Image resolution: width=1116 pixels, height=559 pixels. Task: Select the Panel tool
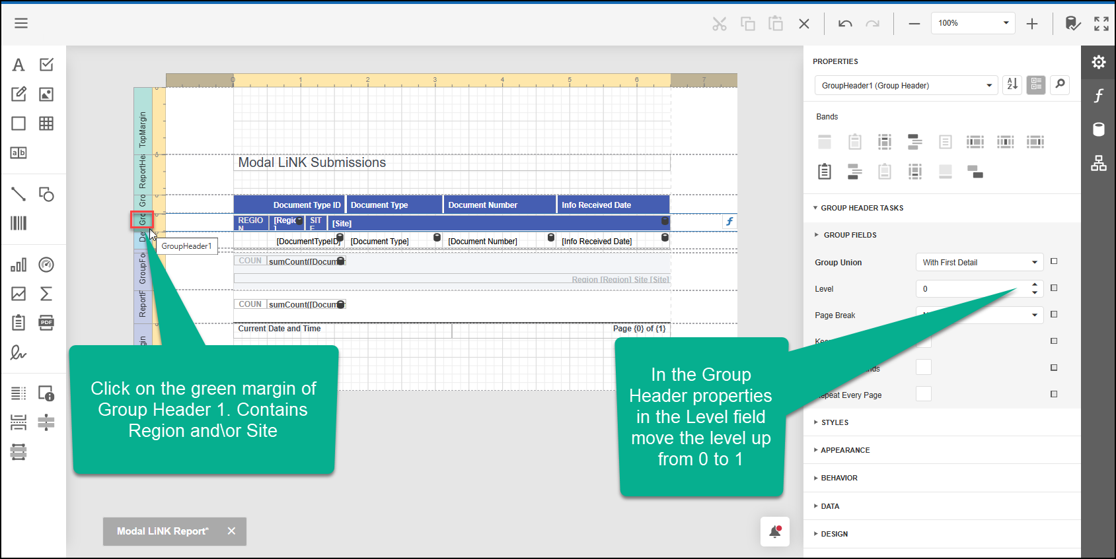pos(19,123)
